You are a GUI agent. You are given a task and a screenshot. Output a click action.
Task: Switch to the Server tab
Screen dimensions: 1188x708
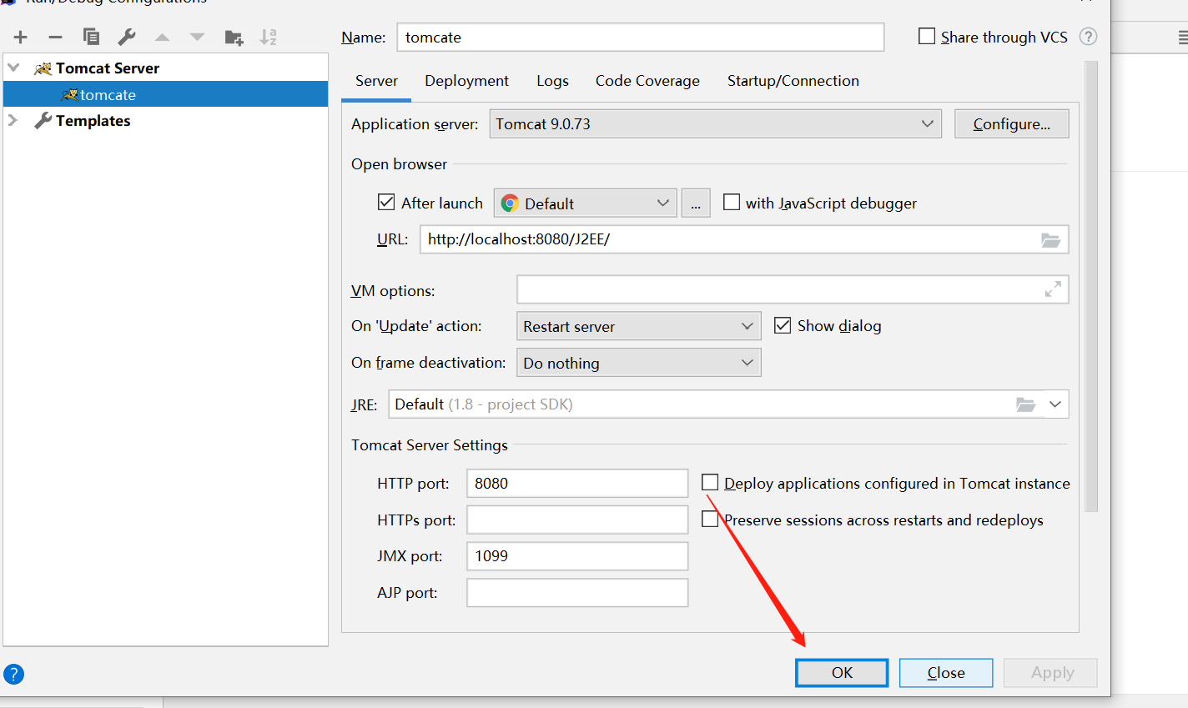[x=376, y=81]
